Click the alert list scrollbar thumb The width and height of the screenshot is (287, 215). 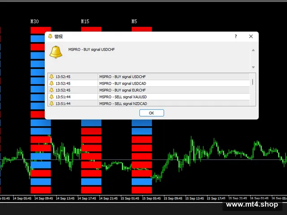click(x=253, y=82)
